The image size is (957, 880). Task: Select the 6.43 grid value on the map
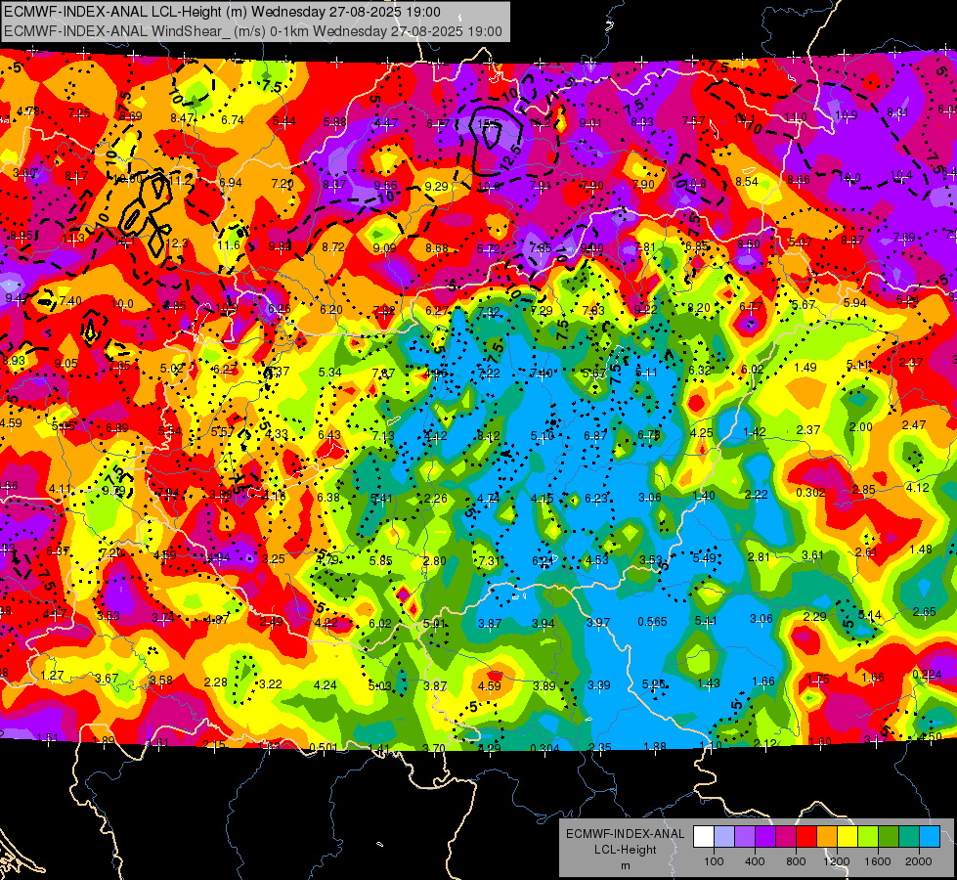click(x=329, y=434)
